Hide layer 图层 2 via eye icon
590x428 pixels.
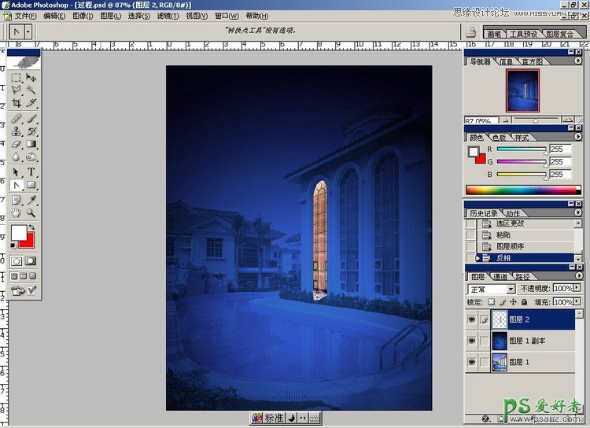click(472, 319)
